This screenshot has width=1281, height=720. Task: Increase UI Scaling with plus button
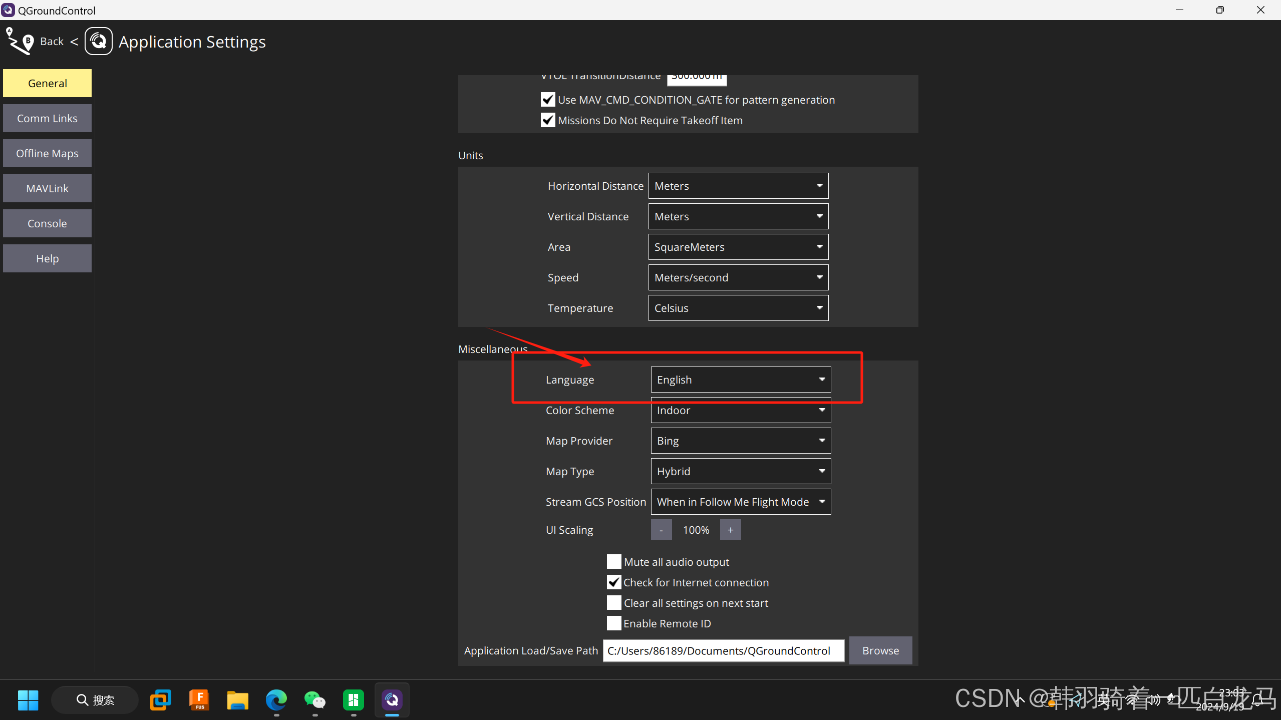[730, 530]
